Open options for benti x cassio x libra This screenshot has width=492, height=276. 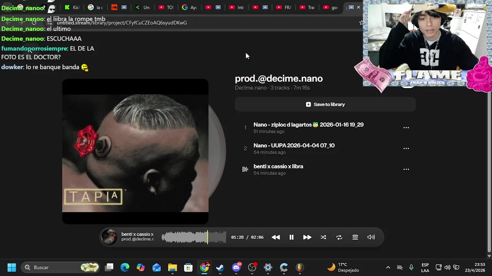[406, 169]
